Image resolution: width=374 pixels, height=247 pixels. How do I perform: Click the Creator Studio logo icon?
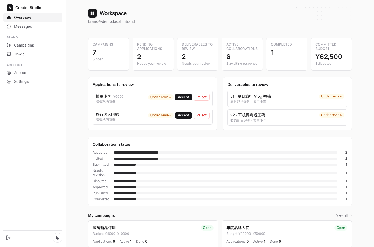tap(10, 8)
